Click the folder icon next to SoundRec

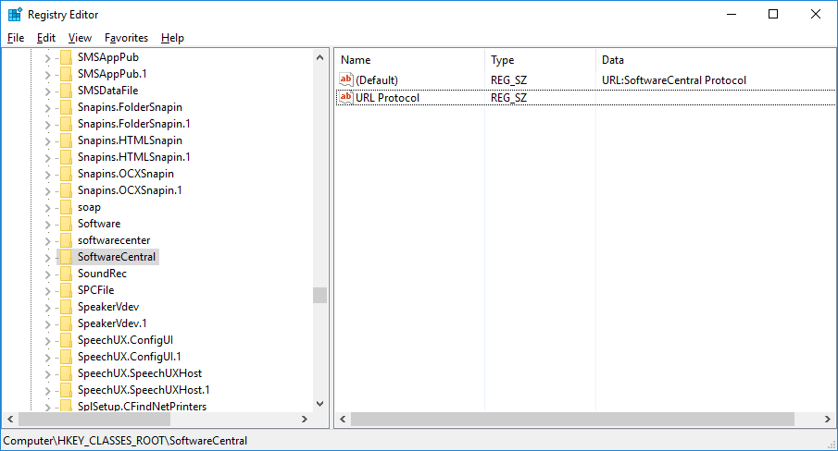click(65, 274)
